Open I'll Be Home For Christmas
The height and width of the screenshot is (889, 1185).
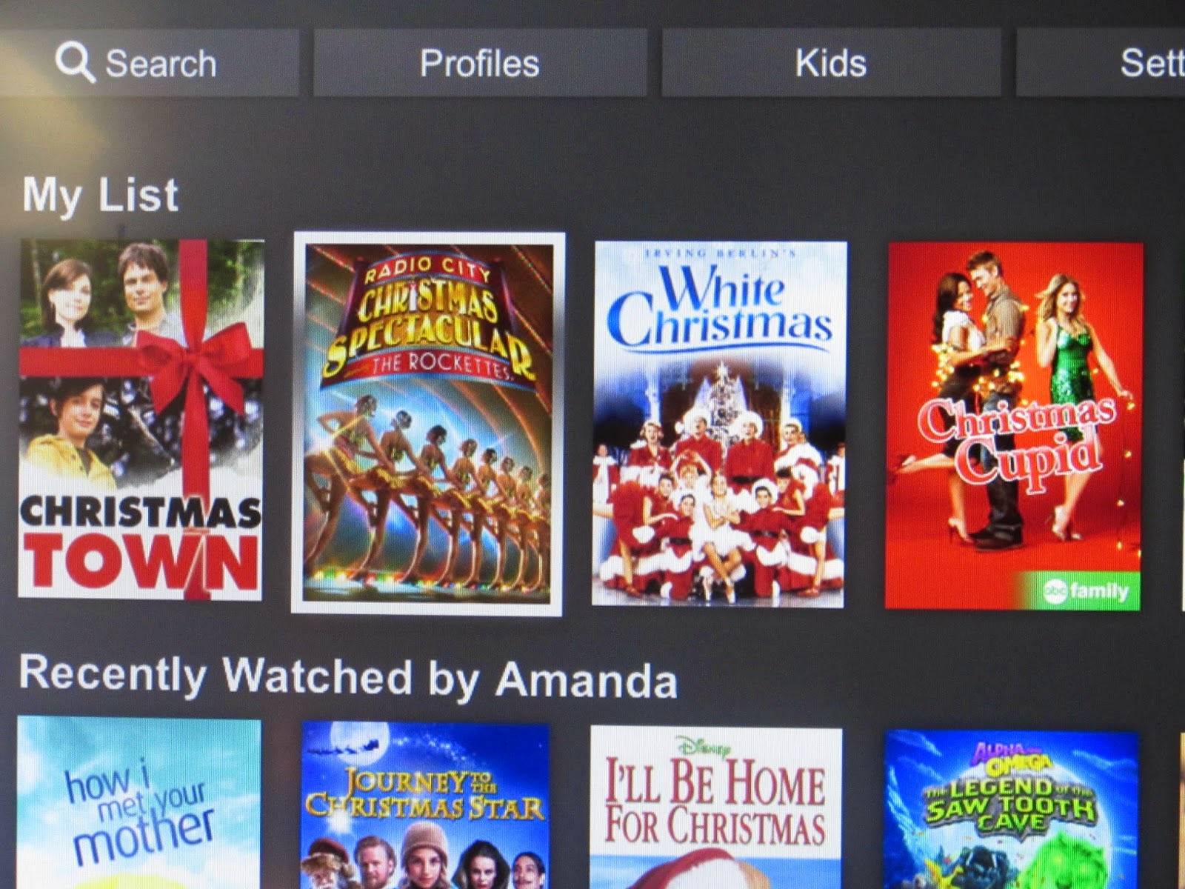pos(716,808)
